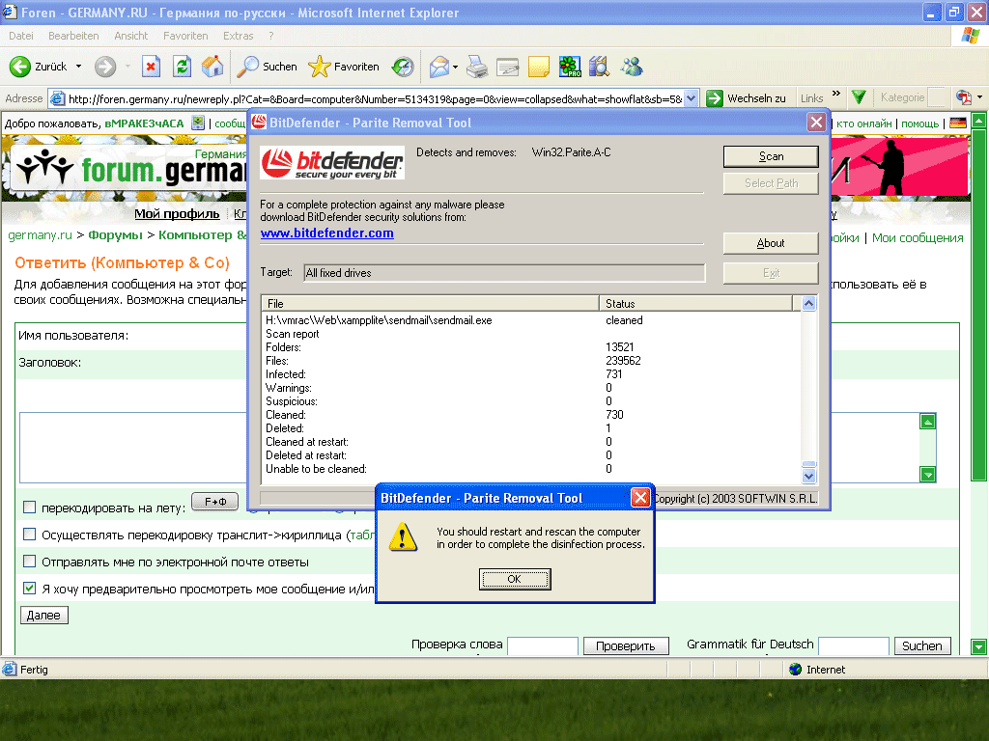The height and width of the screenshot is (741, 989).
Task: Expand the Mail button dropdown arrow
Action: pyautogui.click(x=455, y=67)
